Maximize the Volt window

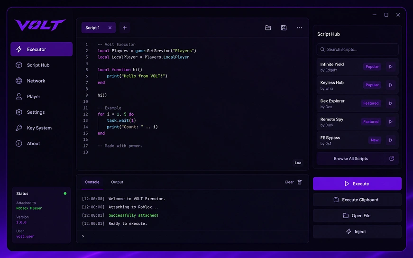coord(386,15)
